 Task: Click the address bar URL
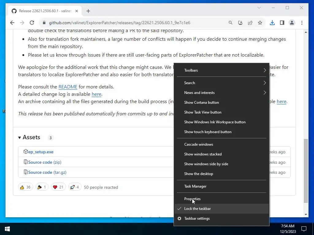tap(120, 23)
